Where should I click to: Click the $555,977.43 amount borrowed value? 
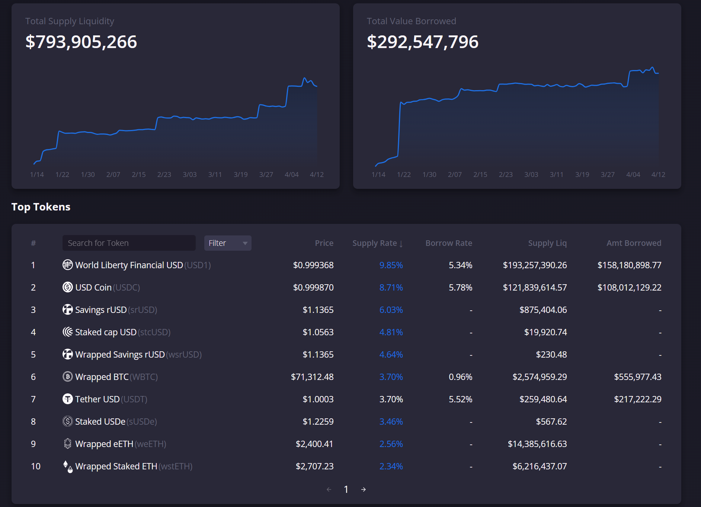pyautogui.click(x=638, y=377)
